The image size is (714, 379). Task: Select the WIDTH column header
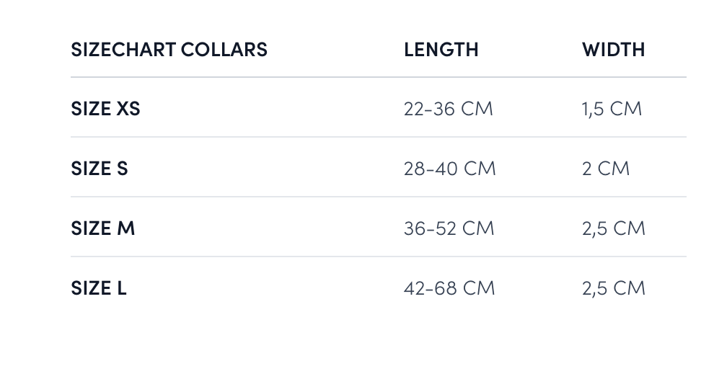coord(613,50)
